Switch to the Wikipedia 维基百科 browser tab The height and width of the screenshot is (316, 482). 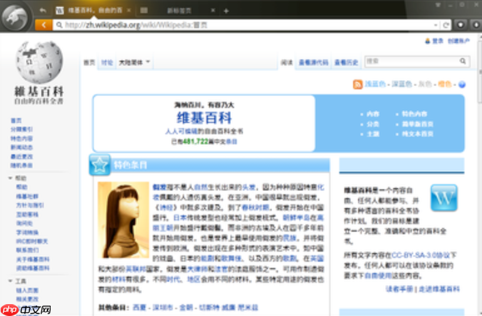pos(95,11)
